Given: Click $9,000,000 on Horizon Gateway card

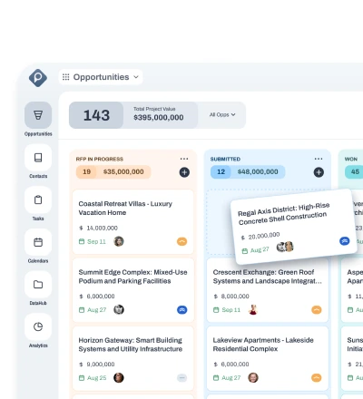Looking at the screenshot, I should (97, 365).
